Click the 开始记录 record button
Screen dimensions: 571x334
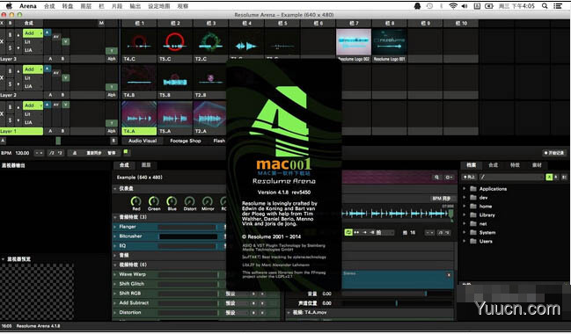coord(554,153)
